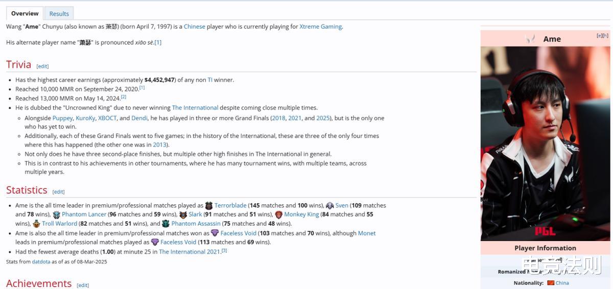Click the $4,452,947 earnings figure
Image resolution: width=613 pixels, height=289 pixels.
160,80
